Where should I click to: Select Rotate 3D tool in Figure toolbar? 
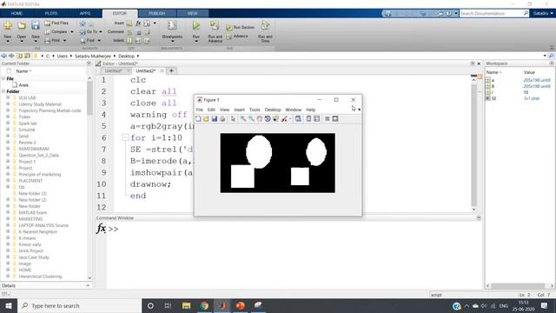point(268,119)
